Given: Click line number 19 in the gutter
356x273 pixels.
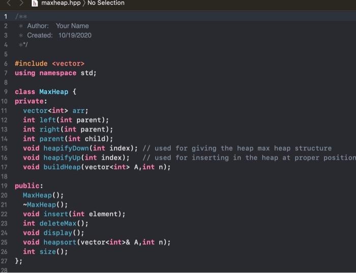Looking at the screenshot, I should 4,186.
